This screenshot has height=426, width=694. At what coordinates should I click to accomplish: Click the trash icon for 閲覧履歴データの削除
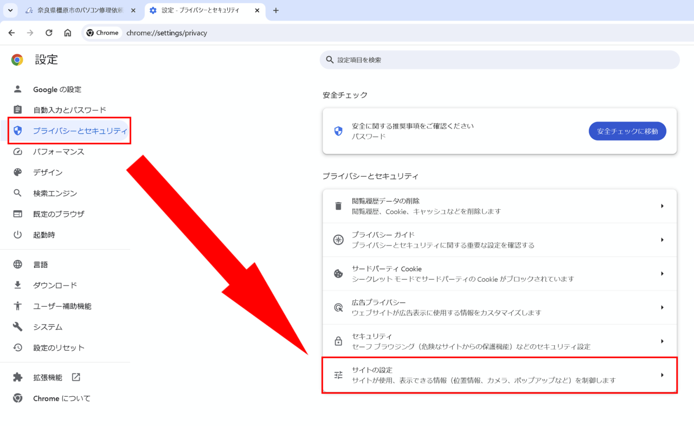click(338, 206)
